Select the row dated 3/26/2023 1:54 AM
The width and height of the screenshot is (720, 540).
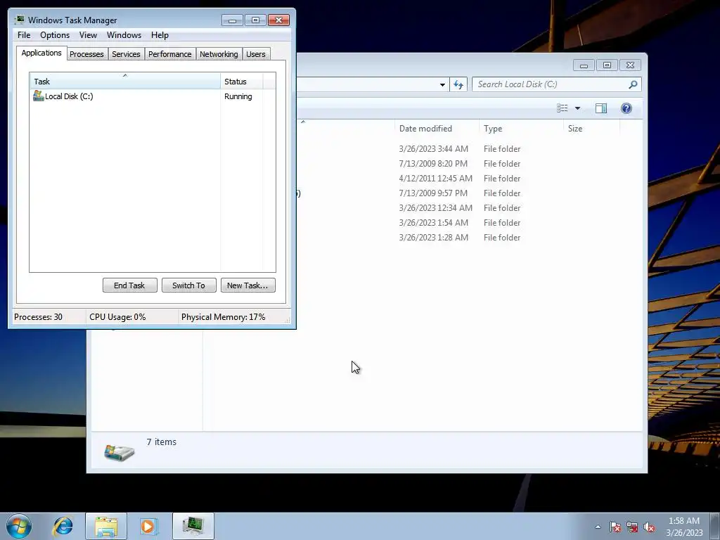pos(459,222)
